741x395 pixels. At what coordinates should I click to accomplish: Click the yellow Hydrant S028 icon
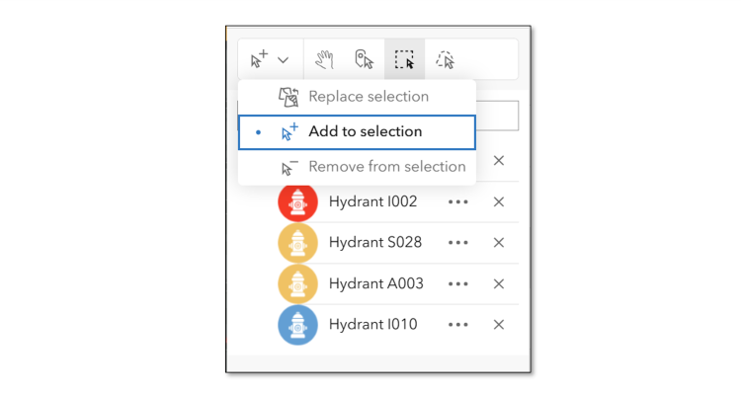pos(297,243)
